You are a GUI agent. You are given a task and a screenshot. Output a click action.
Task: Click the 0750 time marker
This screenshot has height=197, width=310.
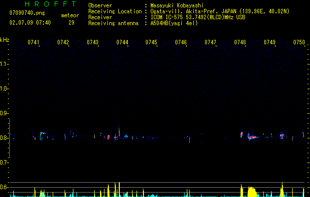pos(299,42)
